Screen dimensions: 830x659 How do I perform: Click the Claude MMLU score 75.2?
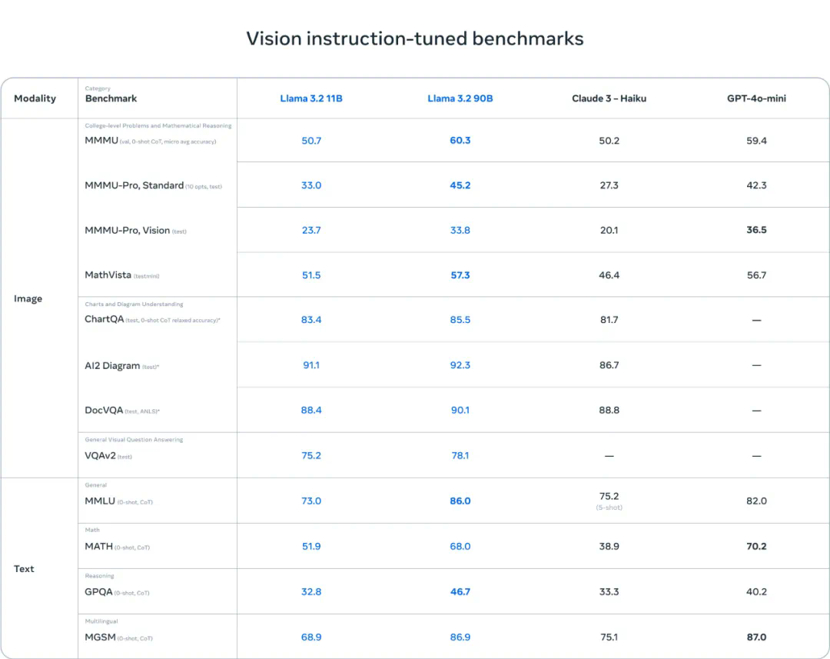click(609, 497)
